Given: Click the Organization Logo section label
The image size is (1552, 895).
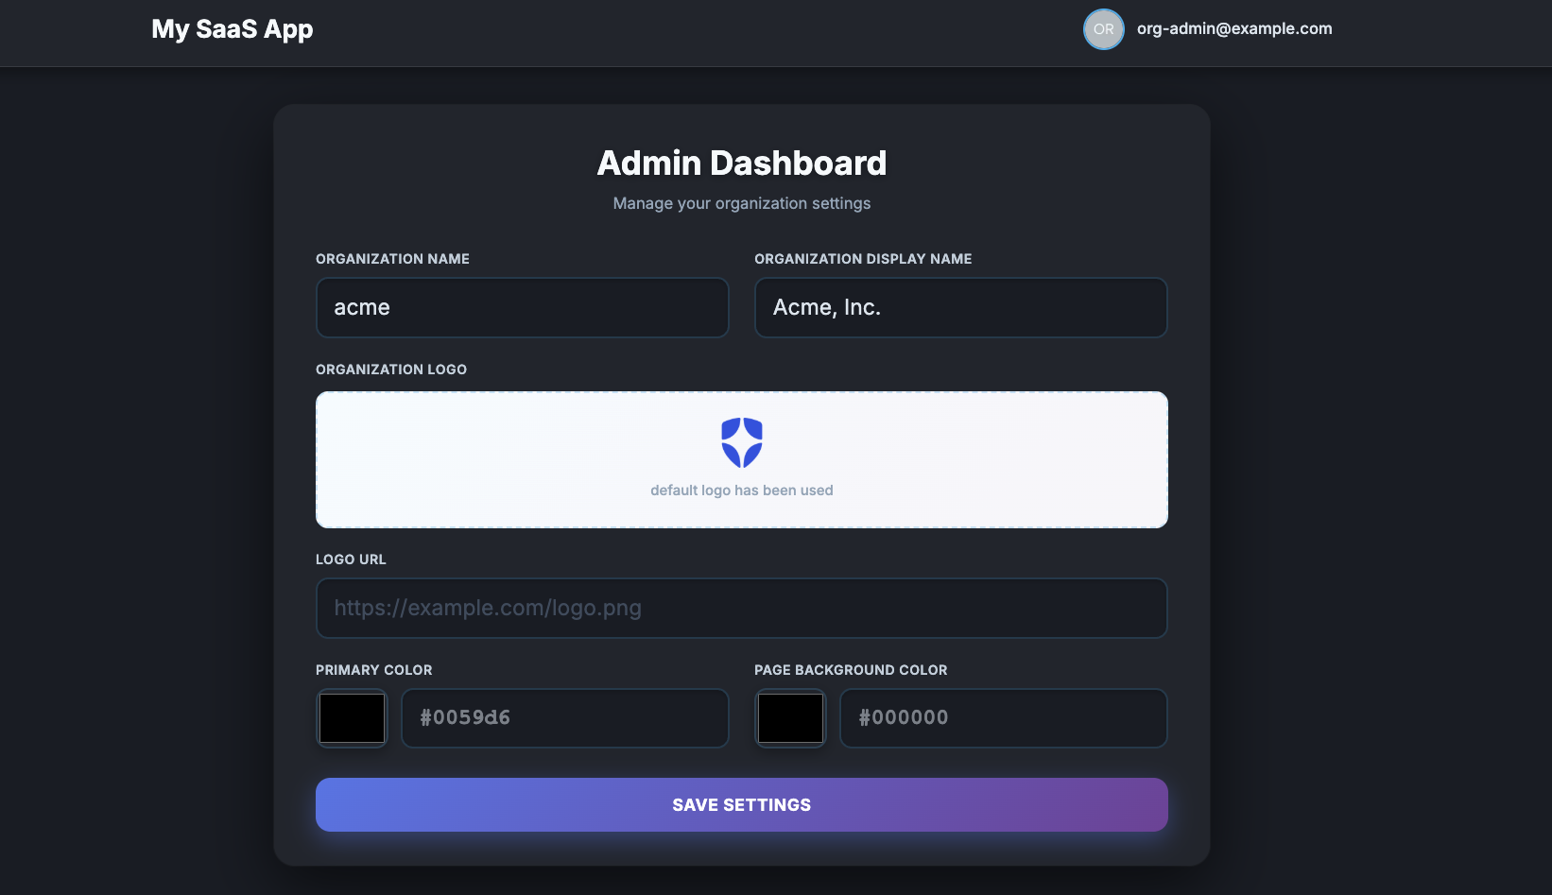Looking at the screenshot, I should [391, 370].
